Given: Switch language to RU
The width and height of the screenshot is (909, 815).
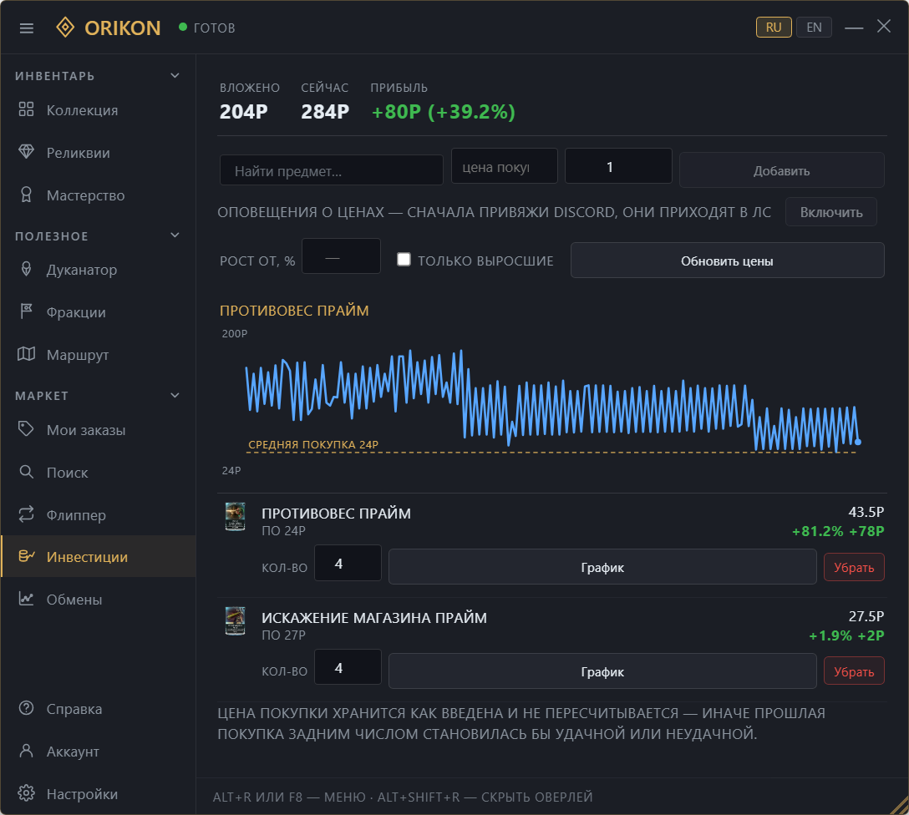Looking at the screenshot, I should click(x=774, y=28).
